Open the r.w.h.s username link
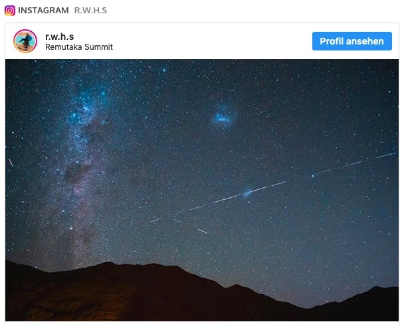404x326 pixels. click(x=60, y=37)
